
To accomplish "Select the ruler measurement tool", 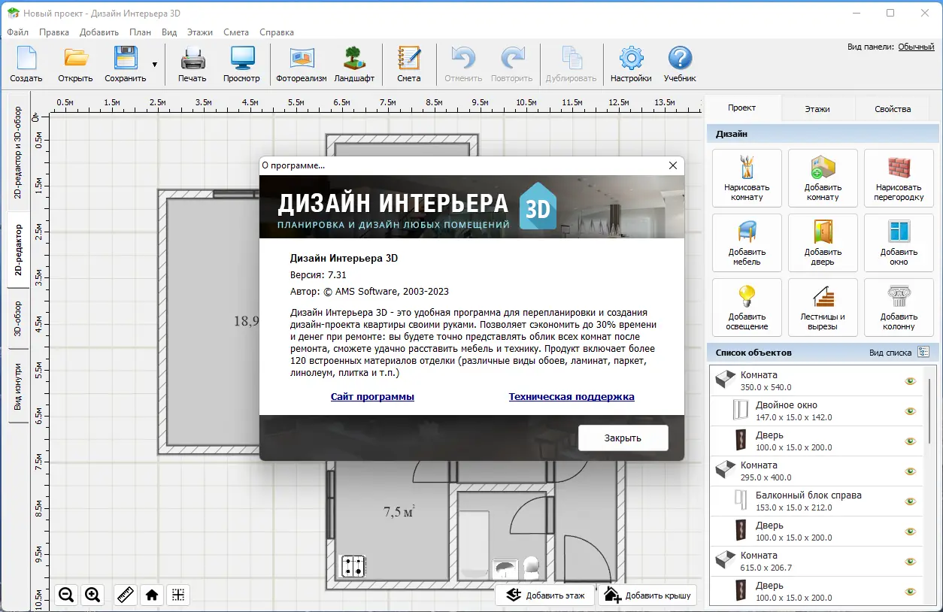I will pos(124,595).
